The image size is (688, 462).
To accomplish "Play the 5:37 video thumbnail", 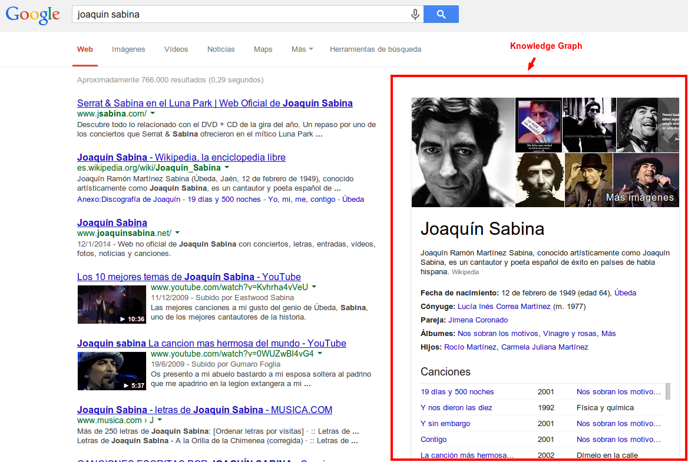I will coord(112,371).
